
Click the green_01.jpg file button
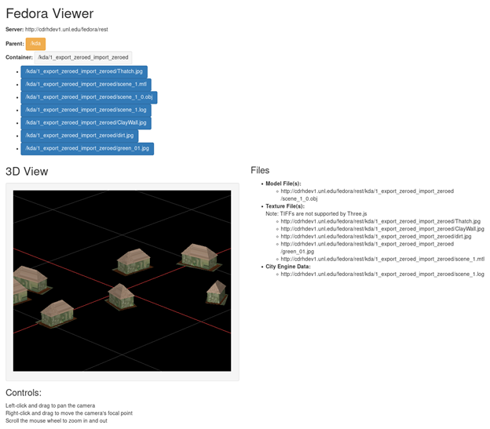tap(86, 148)
